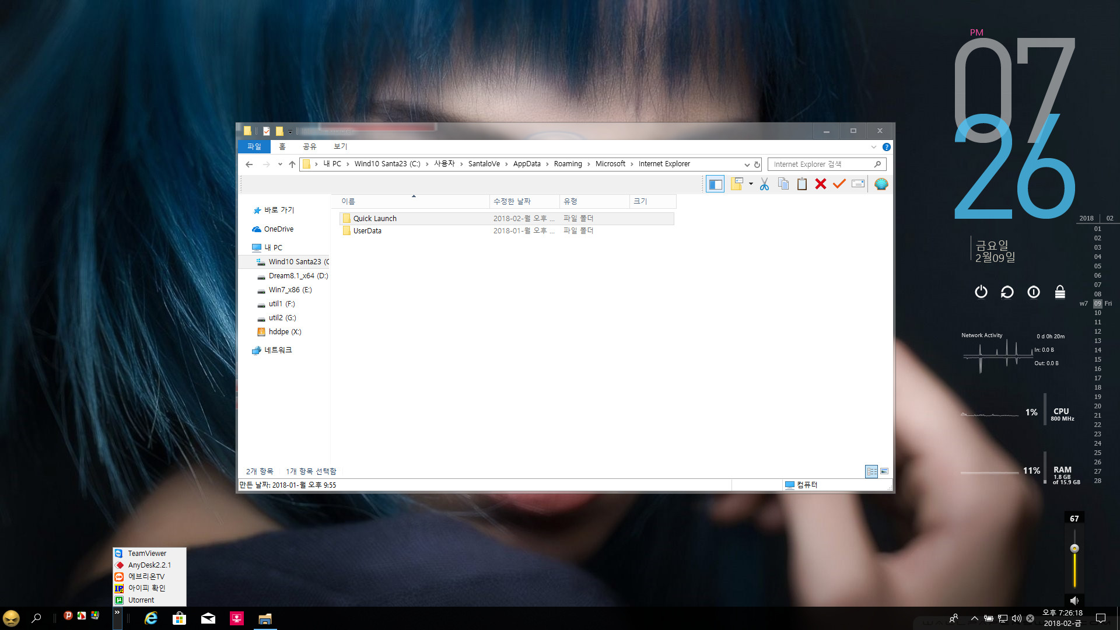
Task: Launch Utorrent from the popup list
Action: coord(149,600)
